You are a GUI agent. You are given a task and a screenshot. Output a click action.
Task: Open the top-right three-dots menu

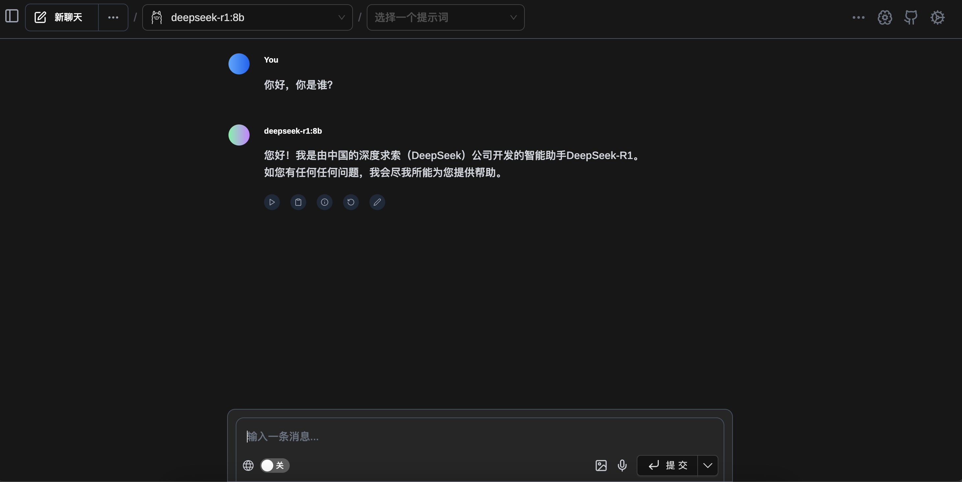[x=858, y=17]
